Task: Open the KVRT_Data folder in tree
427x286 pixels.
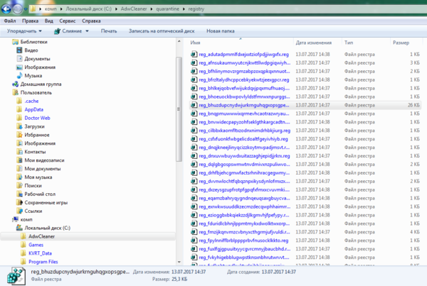Action: pos(40,253)
